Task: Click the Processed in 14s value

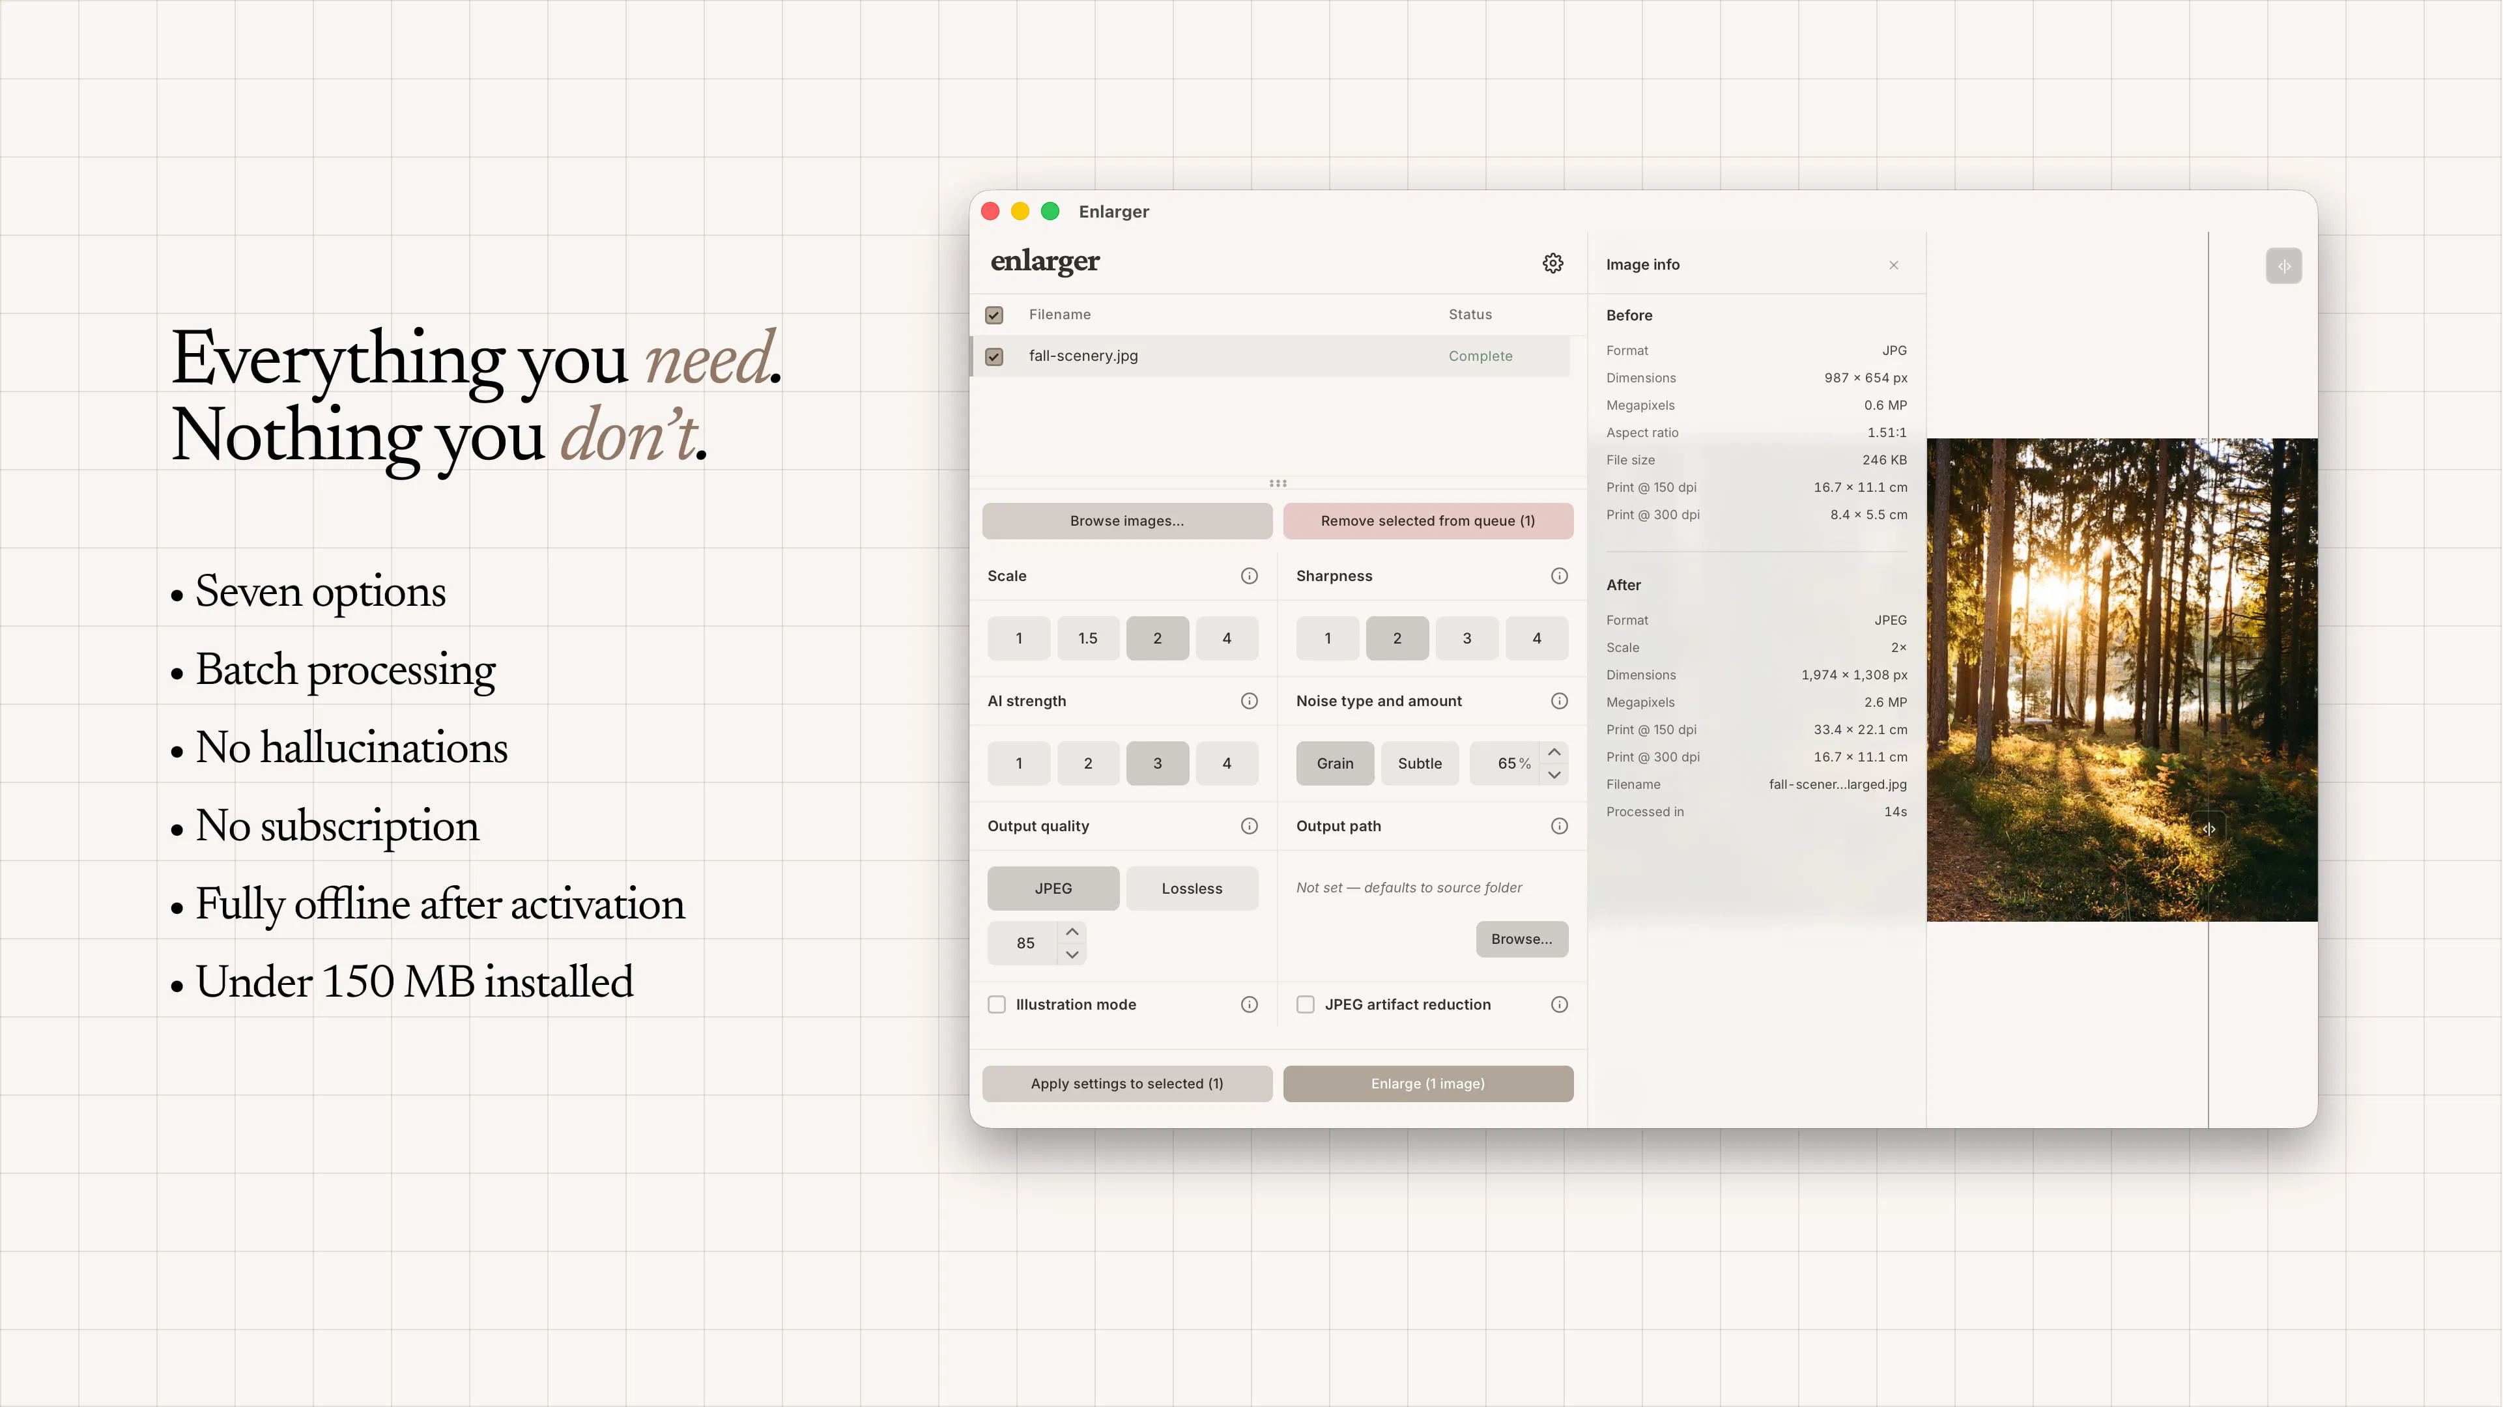Action: coord(1896,812)
